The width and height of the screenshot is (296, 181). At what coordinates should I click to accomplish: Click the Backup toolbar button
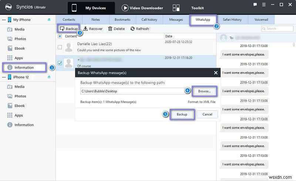69,29
